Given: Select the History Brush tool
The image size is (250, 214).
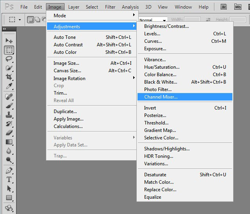Looking at the screenshot, I should [x=9, y=124].
